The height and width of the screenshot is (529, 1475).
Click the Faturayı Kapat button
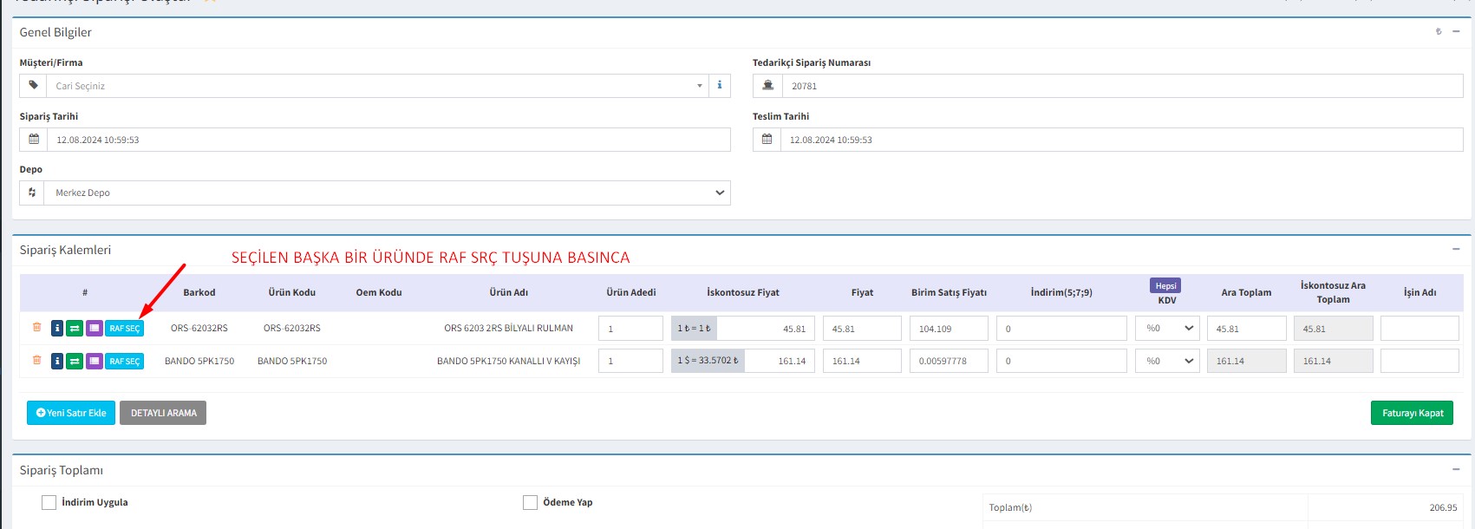click(x=1412, y=413)
